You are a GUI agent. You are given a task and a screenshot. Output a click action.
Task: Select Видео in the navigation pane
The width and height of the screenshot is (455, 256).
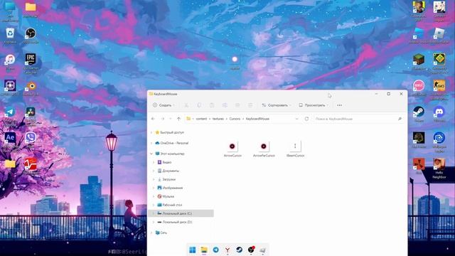[x=164, y=162]
